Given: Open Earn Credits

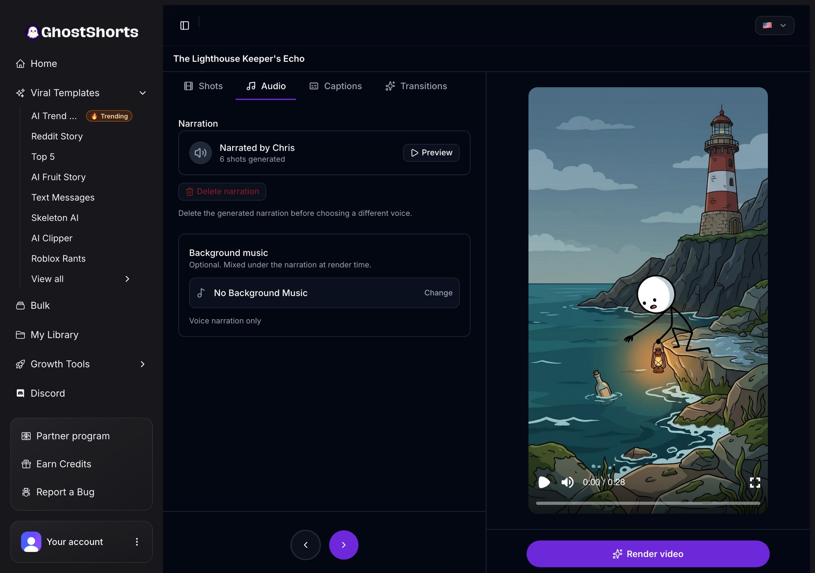Looking at the screenshot, I should point(57,464).
